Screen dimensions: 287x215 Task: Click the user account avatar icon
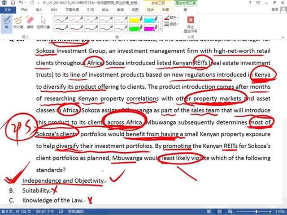point(284,9)
